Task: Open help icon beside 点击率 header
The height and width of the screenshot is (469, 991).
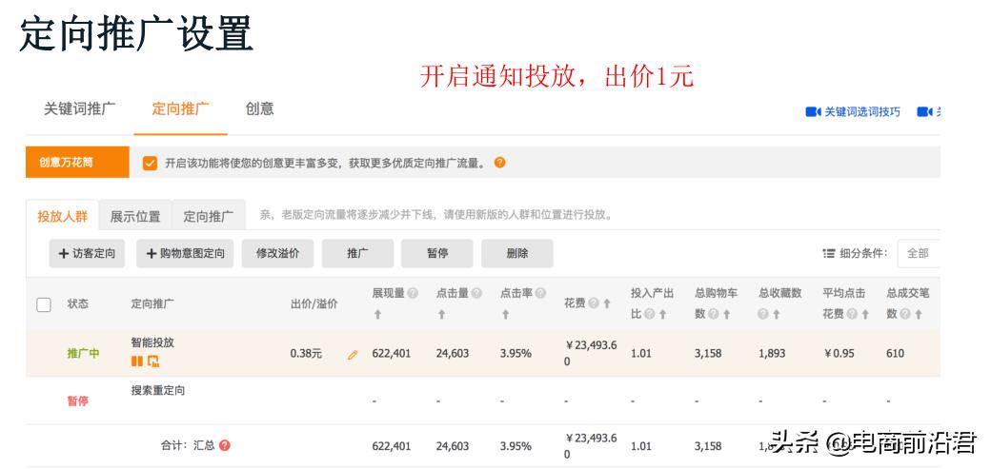Action: click(540, 293)
